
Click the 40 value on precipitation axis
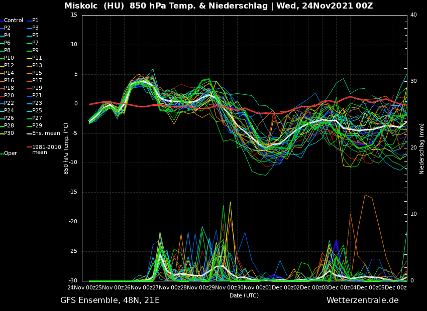413,15
